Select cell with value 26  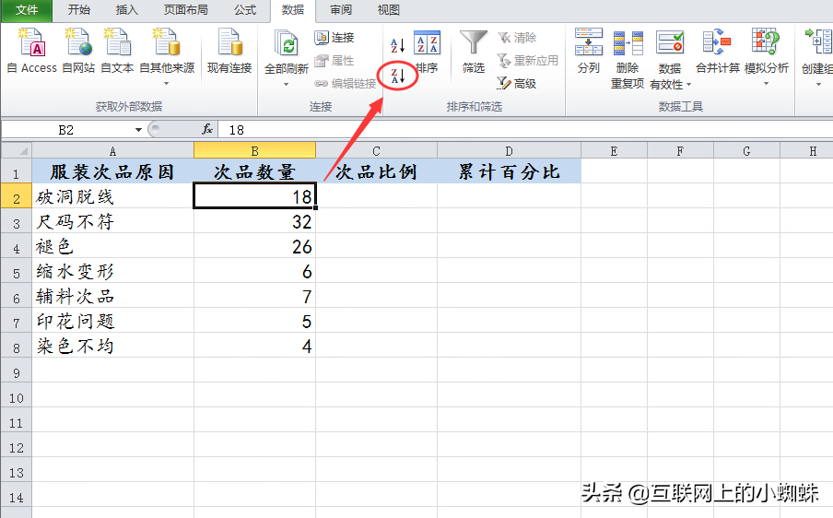pyautogui.click(x=254, y=246)
